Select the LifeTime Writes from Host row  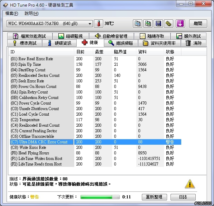[x=96, y=159]
